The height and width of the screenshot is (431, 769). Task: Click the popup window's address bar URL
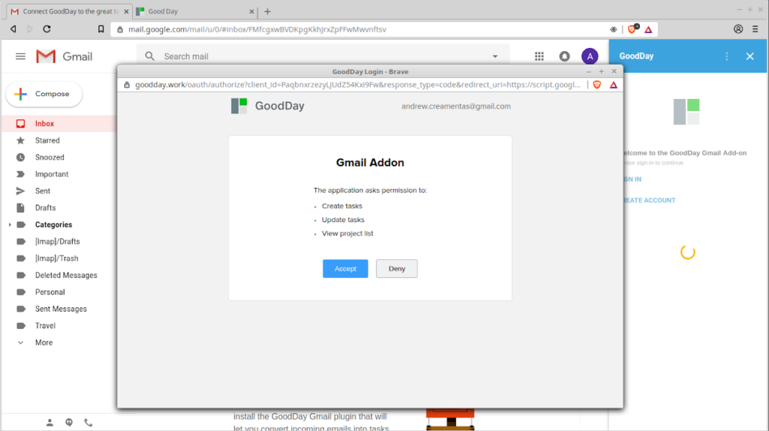coord(357,85)
